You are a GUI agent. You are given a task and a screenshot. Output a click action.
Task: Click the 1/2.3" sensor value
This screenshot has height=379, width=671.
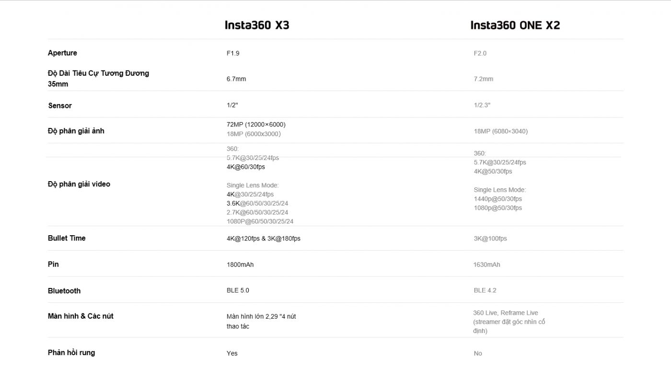pyautogui.click(x=482, y=105)
